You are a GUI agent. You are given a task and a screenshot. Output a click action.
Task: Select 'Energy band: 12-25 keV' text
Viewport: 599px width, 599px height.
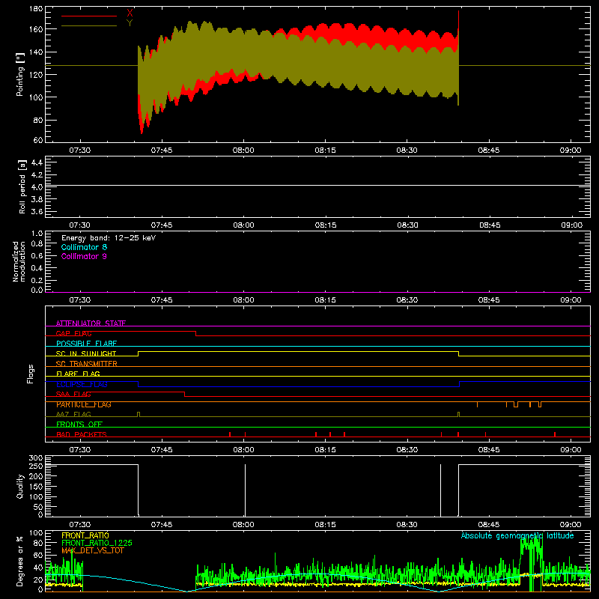tap(109, 238)
